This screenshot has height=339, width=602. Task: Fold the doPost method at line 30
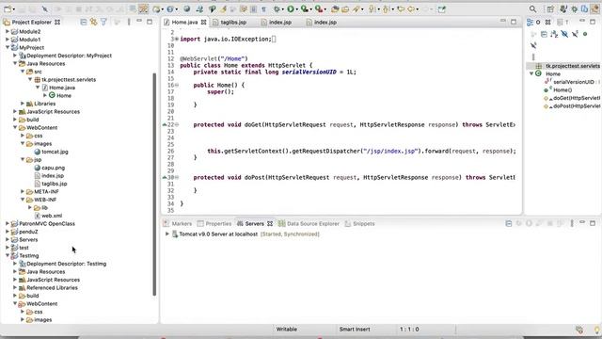pos(177,177)
